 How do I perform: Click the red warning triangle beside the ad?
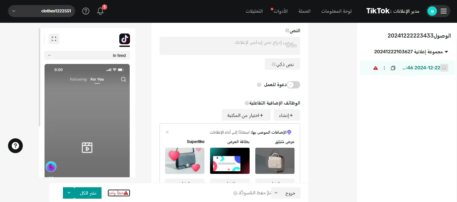375,68
